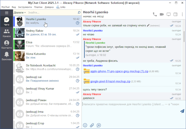Screen dimensions: 186x129
Task: Open dialog with (websup) sai
Action: click(x=48, y=79)
